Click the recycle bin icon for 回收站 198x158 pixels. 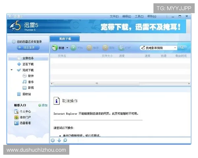[19, 94]
